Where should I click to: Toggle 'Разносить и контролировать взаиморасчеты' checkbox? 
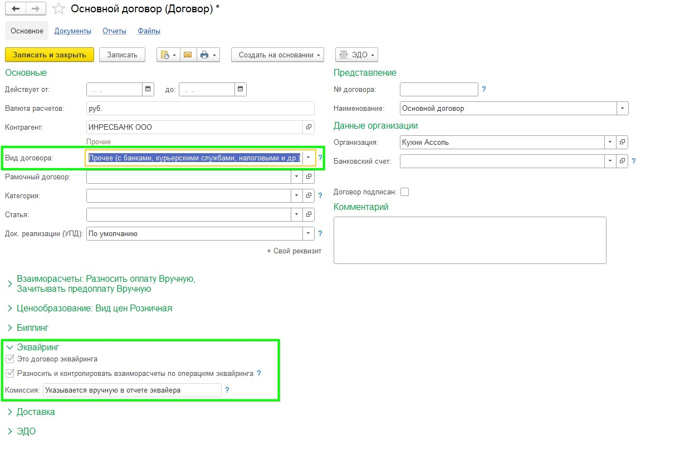9,374
